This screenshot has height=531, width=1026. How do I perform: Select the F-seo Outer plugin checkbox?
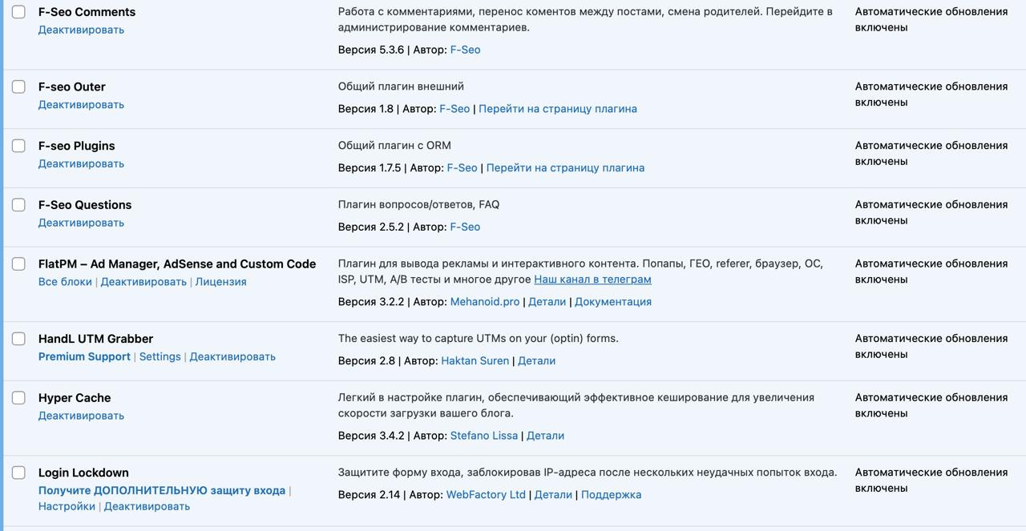[18, 86]
